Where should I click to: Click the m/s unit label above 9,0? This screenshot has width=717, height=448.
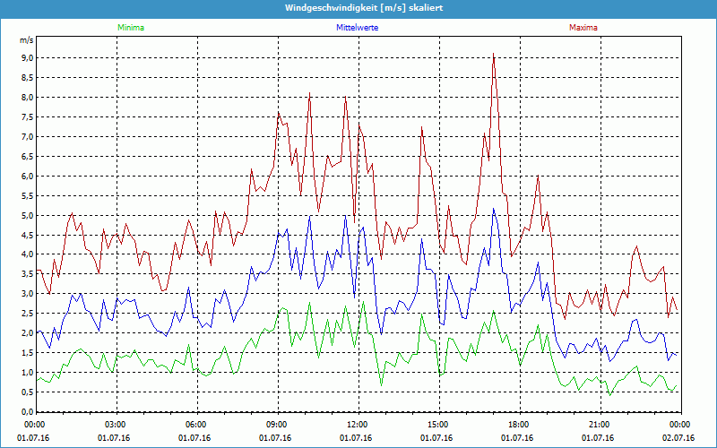click(26, 41)
